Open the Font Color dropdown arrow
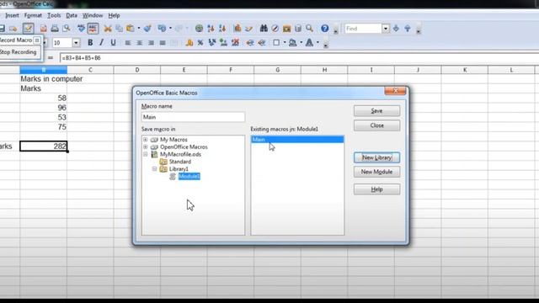 tap(318, 43)
